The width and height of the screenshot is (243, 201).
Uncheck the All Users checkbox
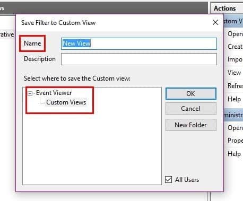pyautogui.click(x=168, y=180)
